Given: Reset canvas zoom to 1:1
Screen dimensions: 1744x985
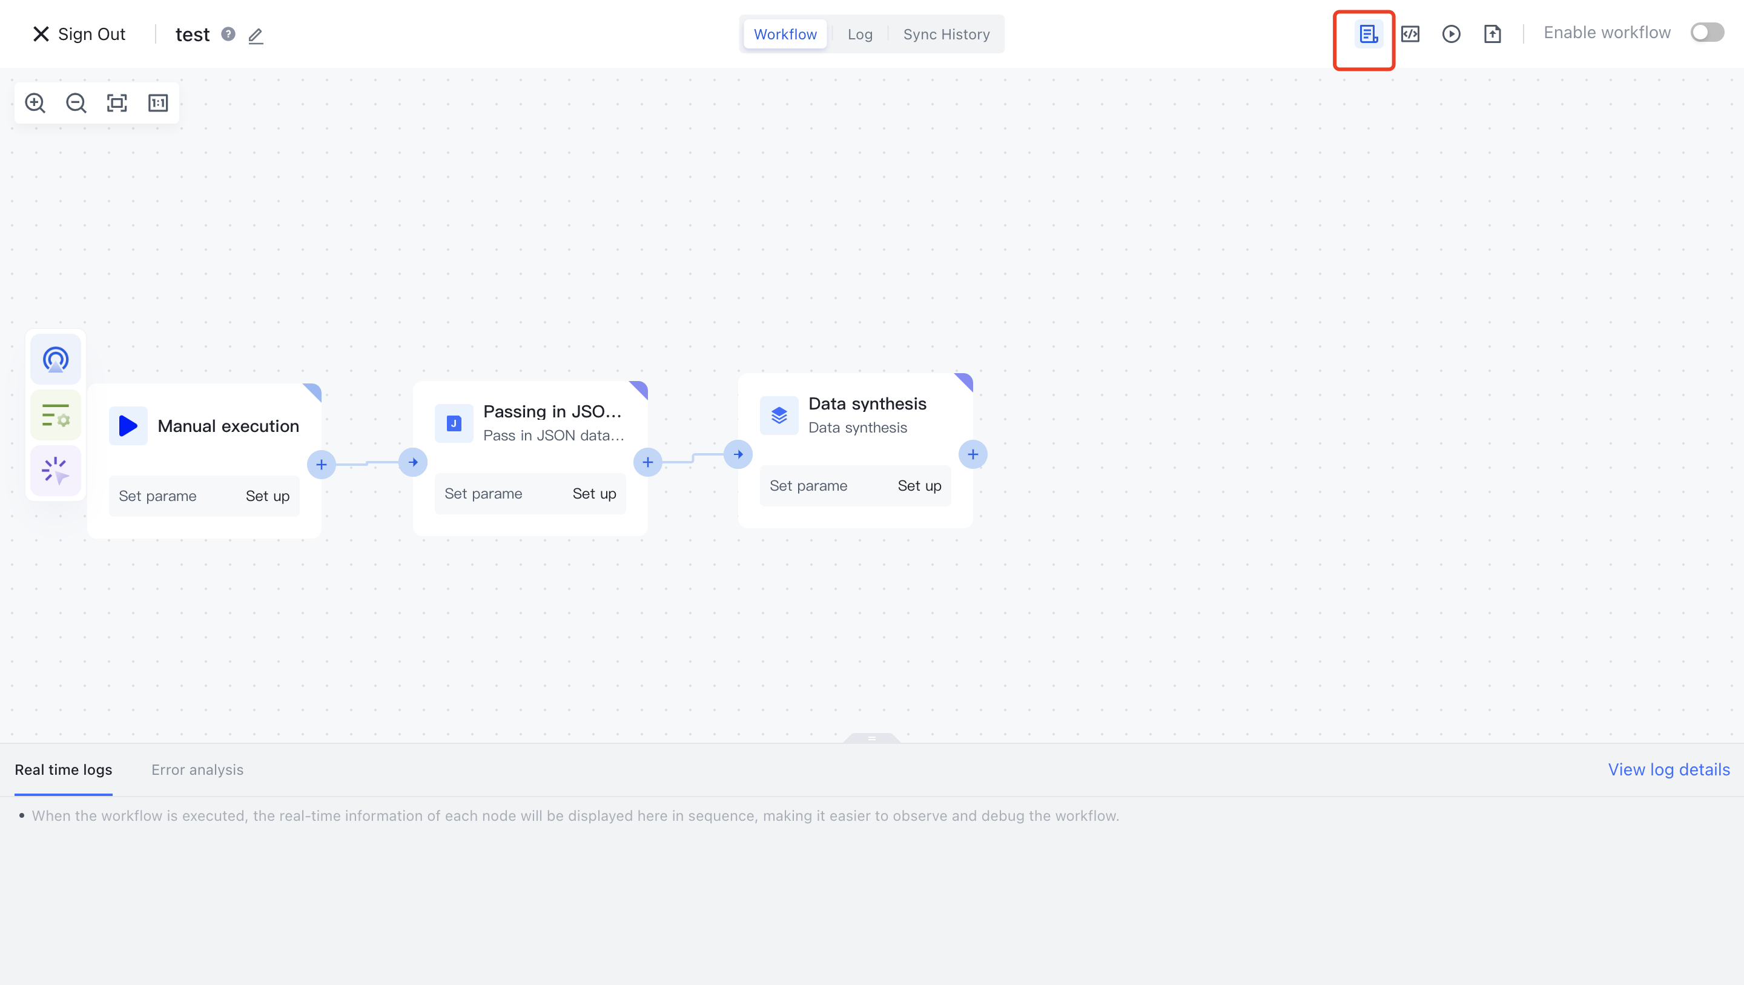Looking at the screenshot, I should (x=157, y=103).
